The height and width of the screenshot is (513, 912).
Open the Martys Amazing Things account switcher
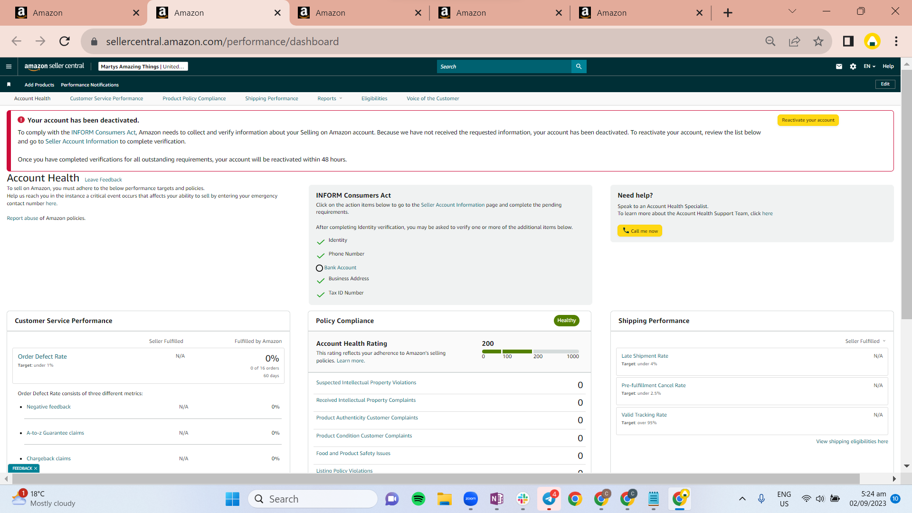[143, 66]
